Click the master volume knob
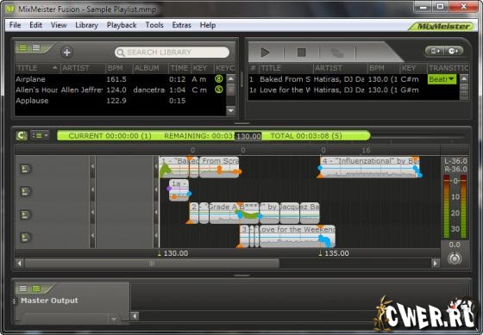This screenshot has height=335, width=483. 455,258
